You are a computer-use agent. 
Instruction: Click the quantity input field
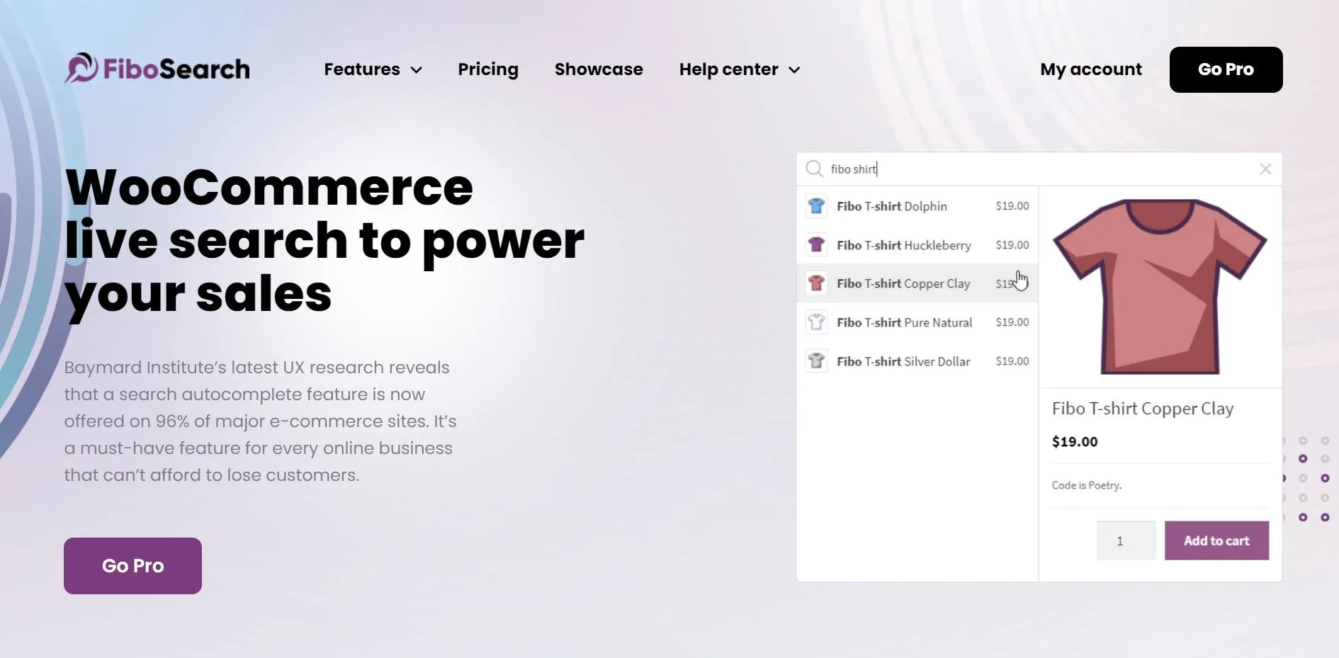[1126, 541]
